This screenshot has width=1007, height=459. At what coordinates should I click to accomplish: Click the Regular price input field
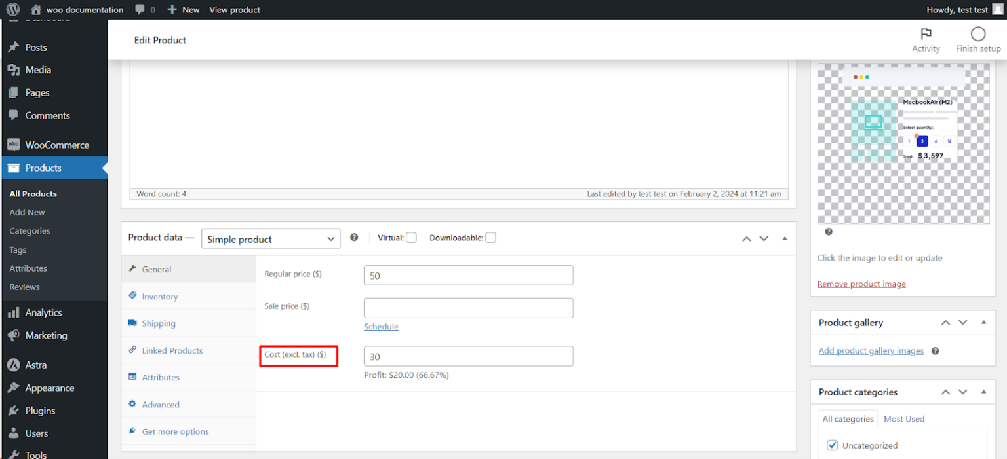click(x=468, y=275)
